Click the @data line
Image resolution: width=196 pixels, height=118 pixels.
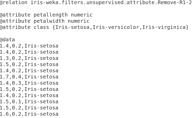(x=7, y=40)
